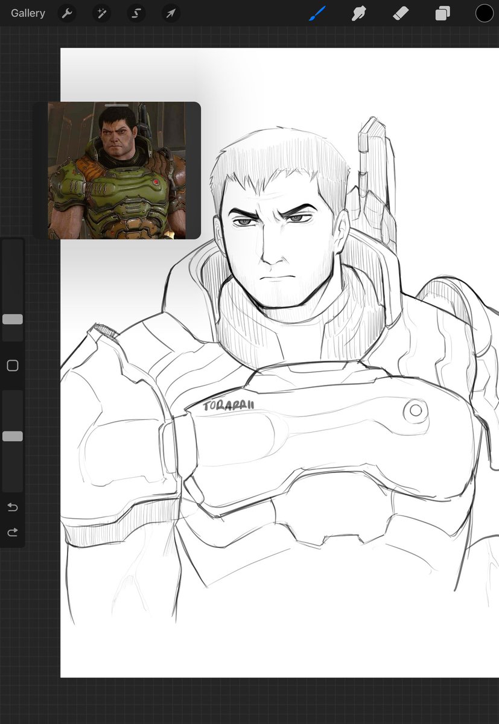This screenshot has height=724, width=499.
Task: Undo the last stroke
Action: click(13, 507)
